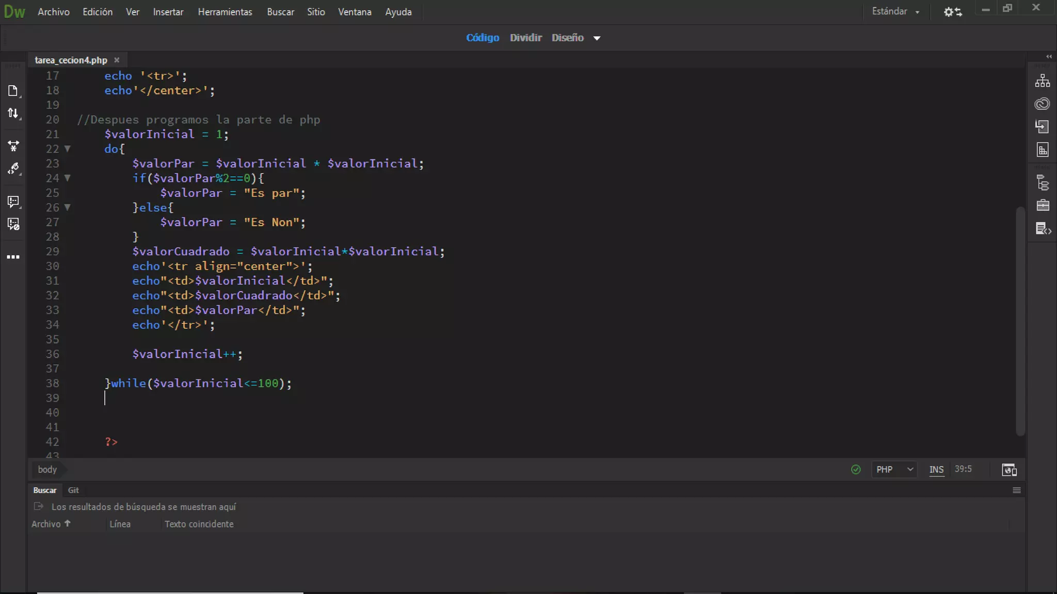This screenshot has height=594, width=1057.
Task: Switch to Dividir view
Action: coord(525,38)
